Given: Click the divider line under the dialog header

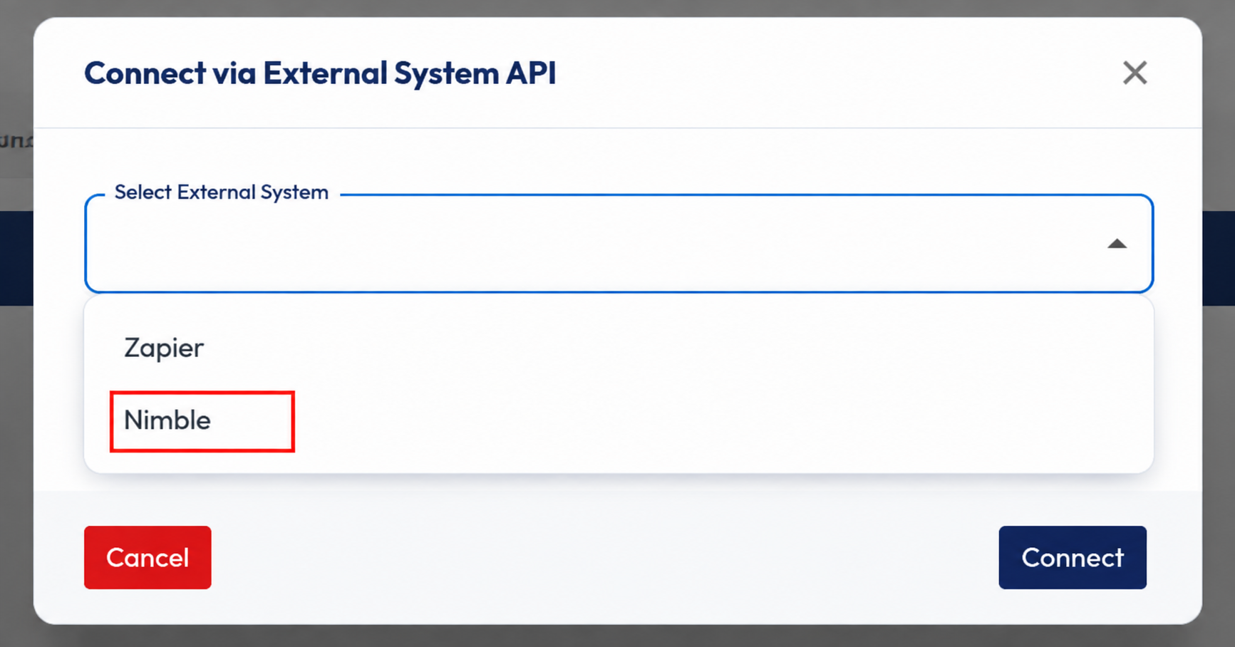Looking at the screenshot, I should coord(618,128).
